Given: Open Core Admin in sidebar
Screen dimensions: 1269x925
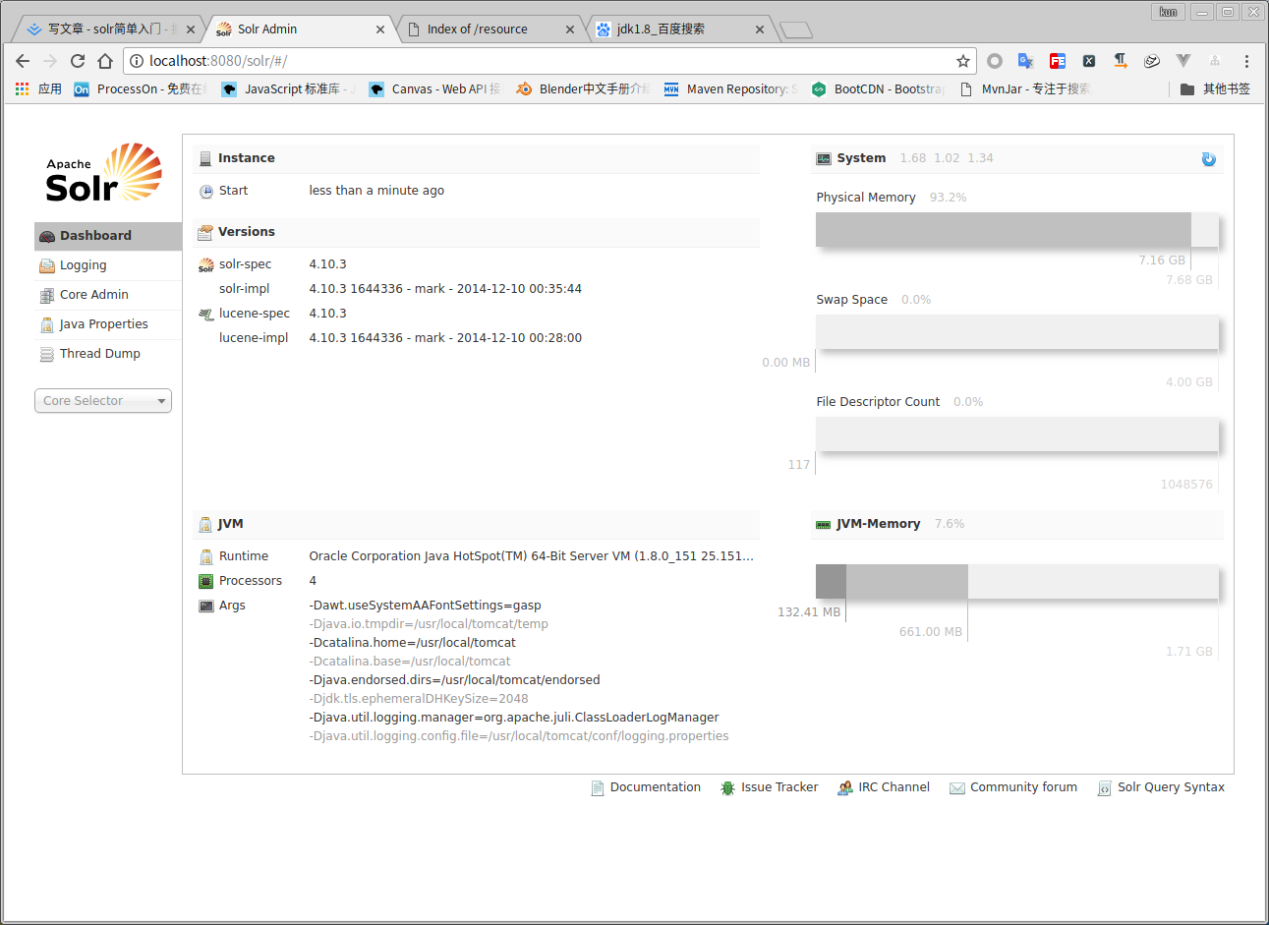Looking at the screenshot, I should pos(108,295).
